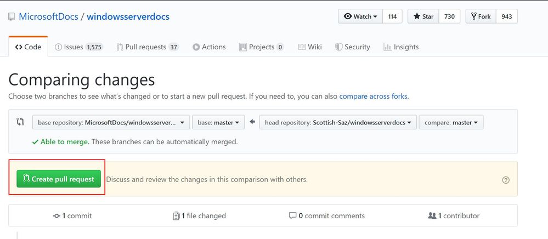Star the repository
Image resolution: width=548 pixels, height=239 pixels.
point(423,16)
